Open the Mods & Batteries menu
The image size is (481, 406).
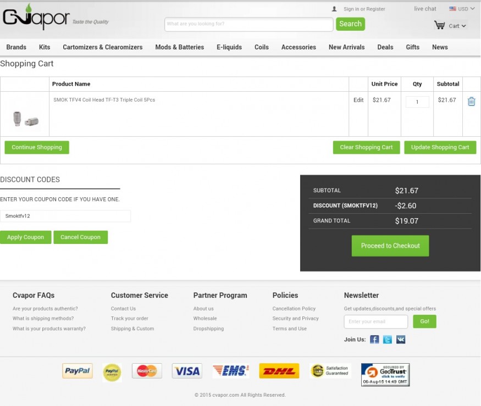179,47
